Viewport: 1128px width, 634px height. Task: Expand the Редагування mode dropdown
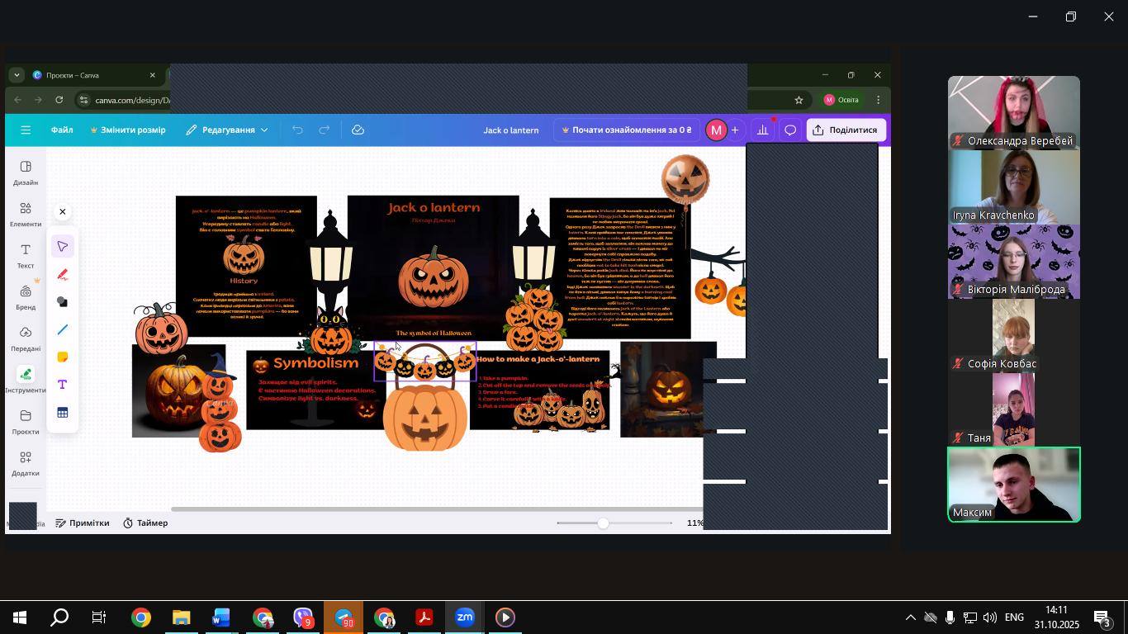(x=227, y=130)
